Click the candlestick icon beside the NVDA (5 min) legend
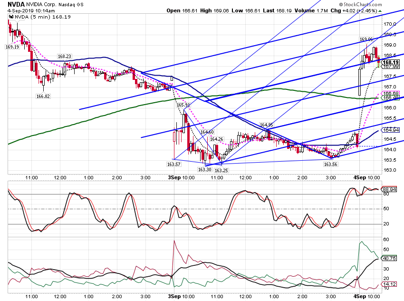This screenshot has height=301, width=404. coord(11,17)
